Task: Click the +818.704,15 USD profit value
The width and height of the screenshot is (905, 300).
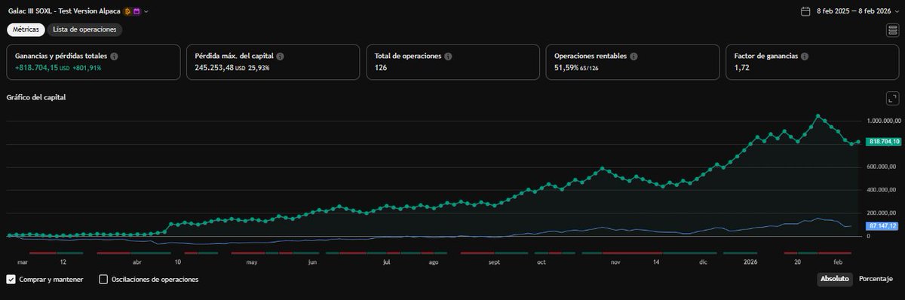Action: pyautogui.click(x=42, y=68)
